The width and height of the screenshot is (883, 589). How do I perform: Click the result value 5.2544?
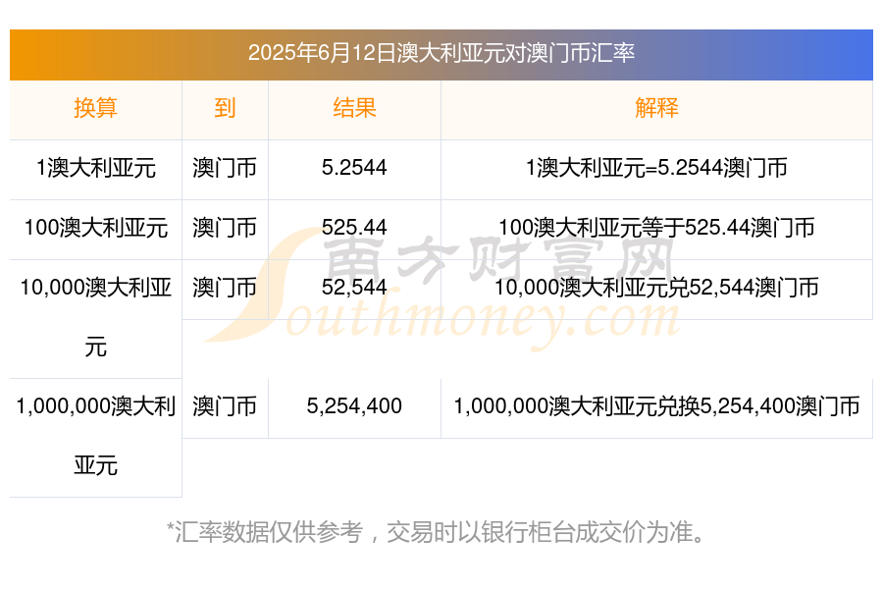(x=354, y=168)
